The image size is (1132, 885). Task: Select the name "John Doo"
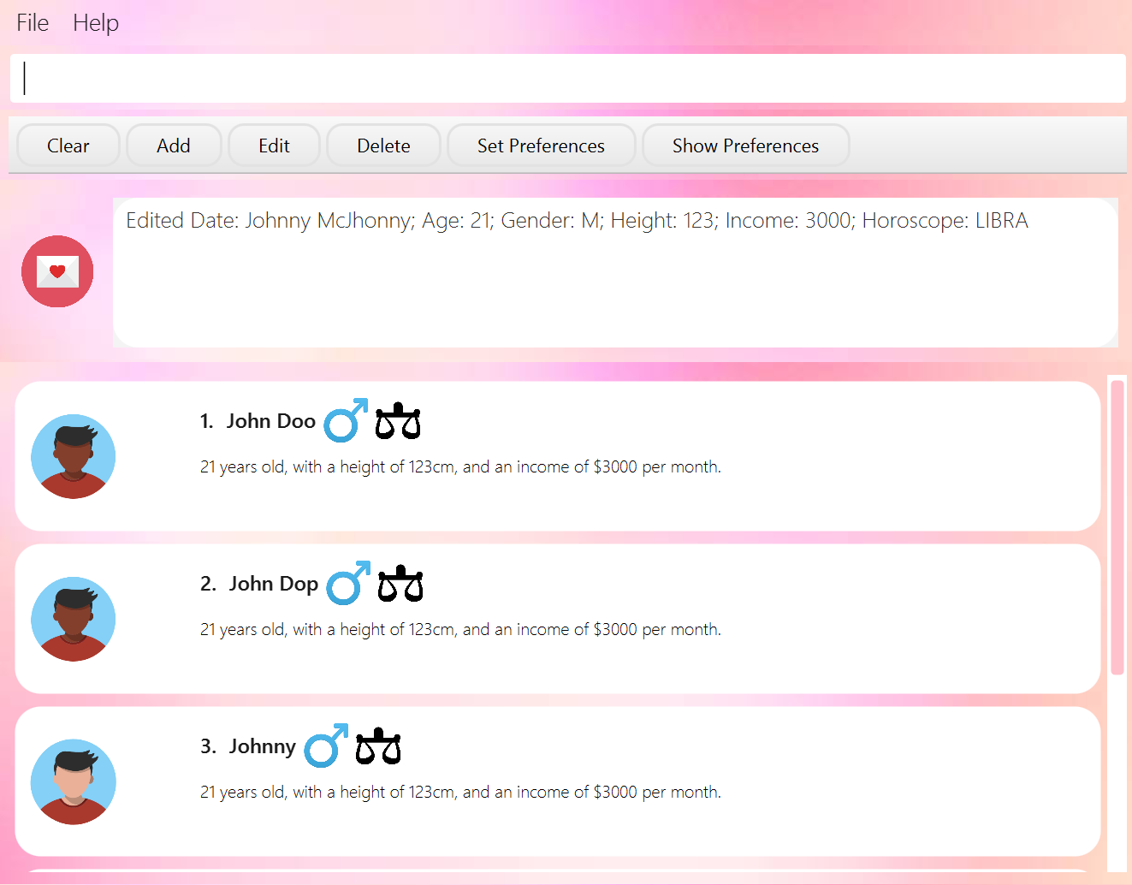click(271, 421)
